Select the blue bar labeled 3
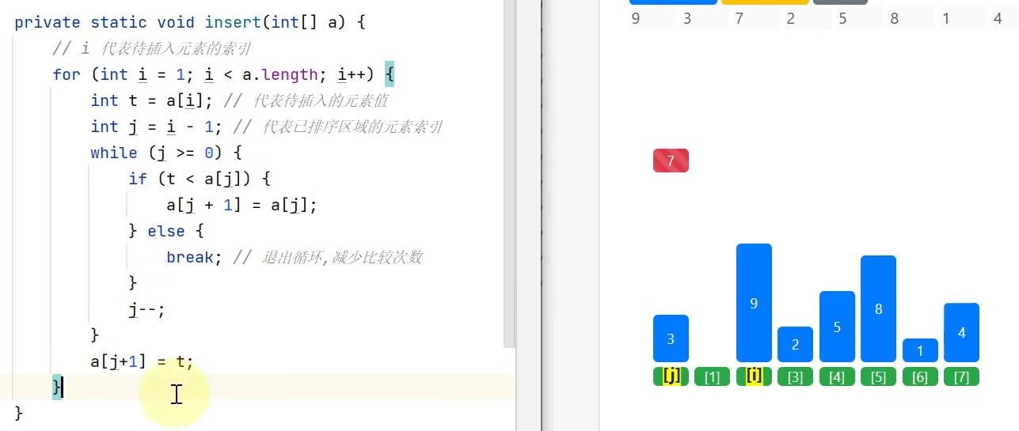1019x431 pixels. (671, 338)
